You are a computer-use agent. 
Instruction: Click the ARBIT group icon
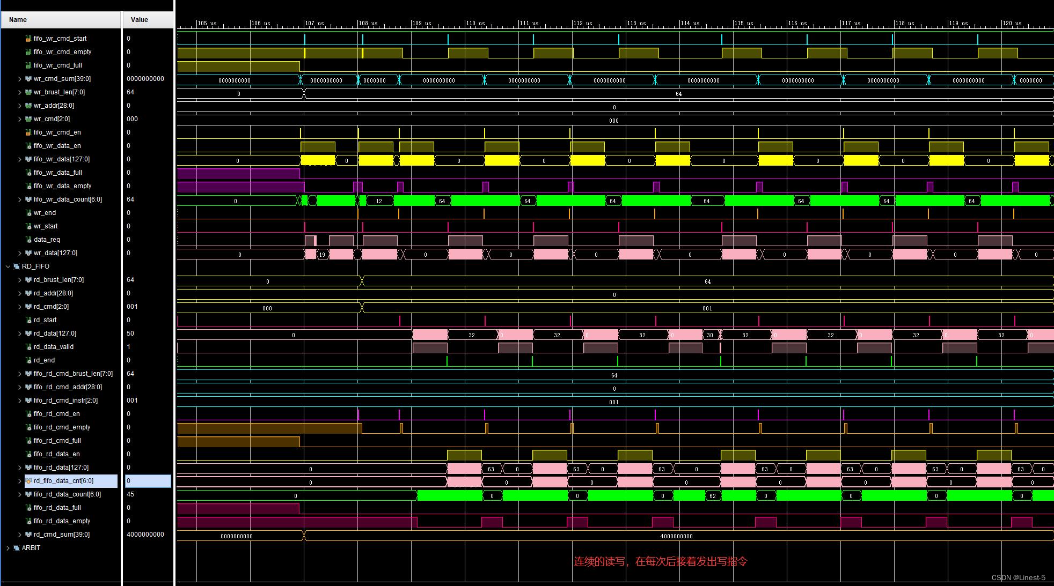click(x=17, y=548)
